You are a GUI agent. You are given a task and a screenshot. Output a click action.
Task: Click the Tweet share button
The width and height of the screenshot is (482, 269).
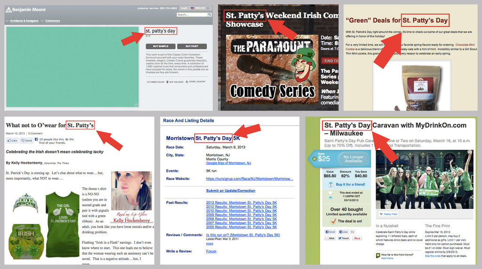click(344, 238)
